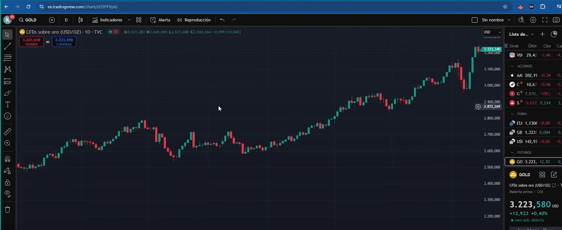The width and height of the screenshot is (562, 230).
Task: Select the Text annotation tool
Action: 7,104
